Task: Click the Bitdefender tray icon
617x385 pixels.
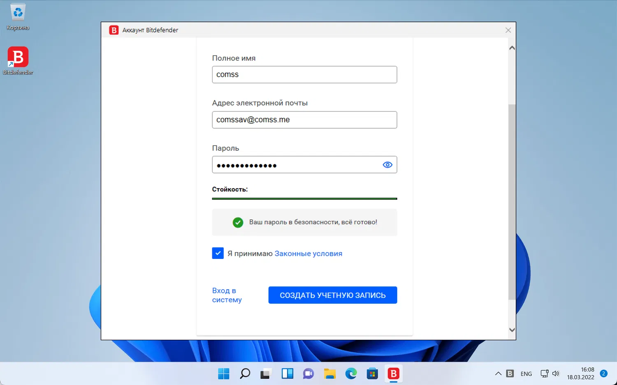Action: [510, 373]
